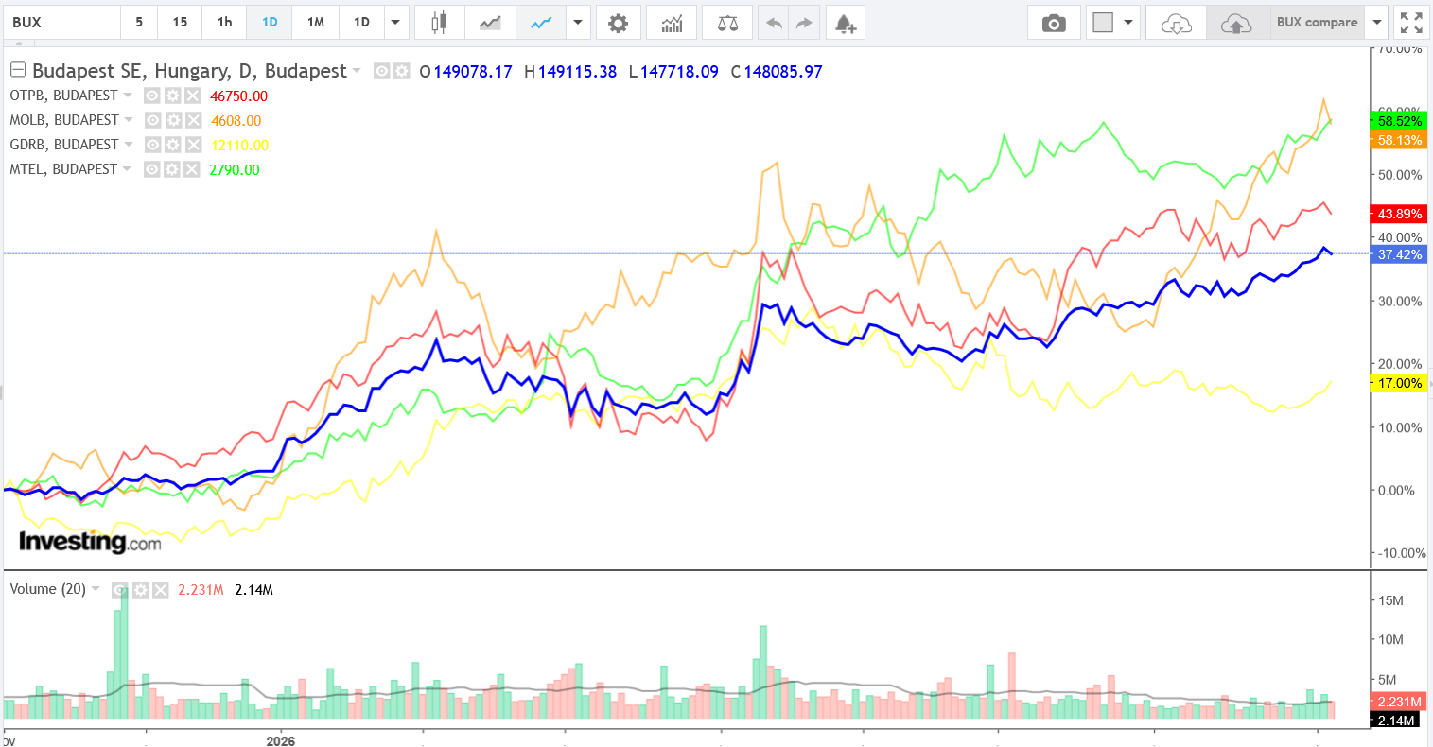
Task: Open chart properties gear in top toolbar
Action: pos(618,23)
